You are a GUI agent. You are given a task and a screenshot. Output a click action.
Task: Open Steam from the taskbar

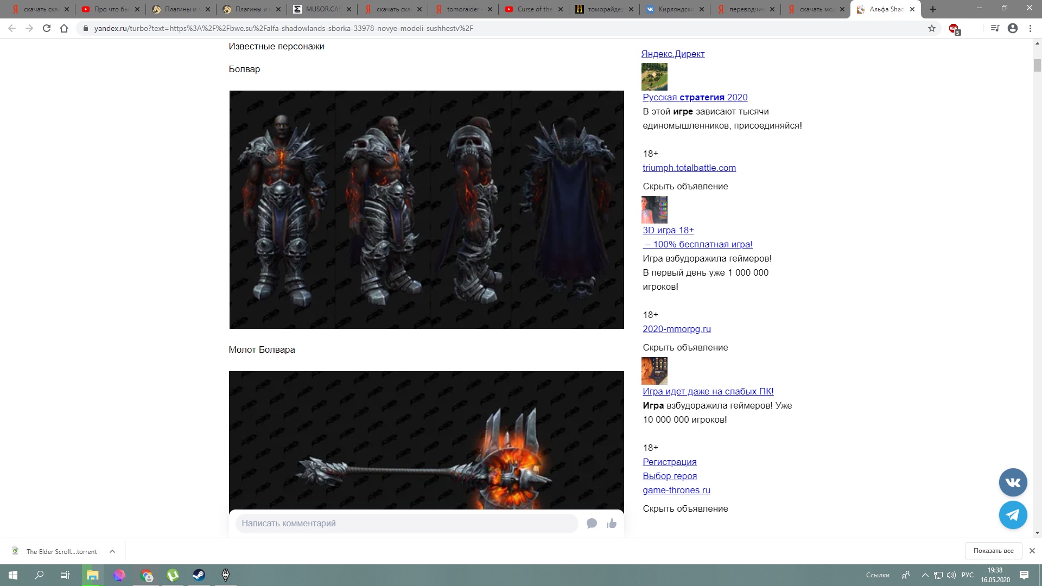(199, 575)
